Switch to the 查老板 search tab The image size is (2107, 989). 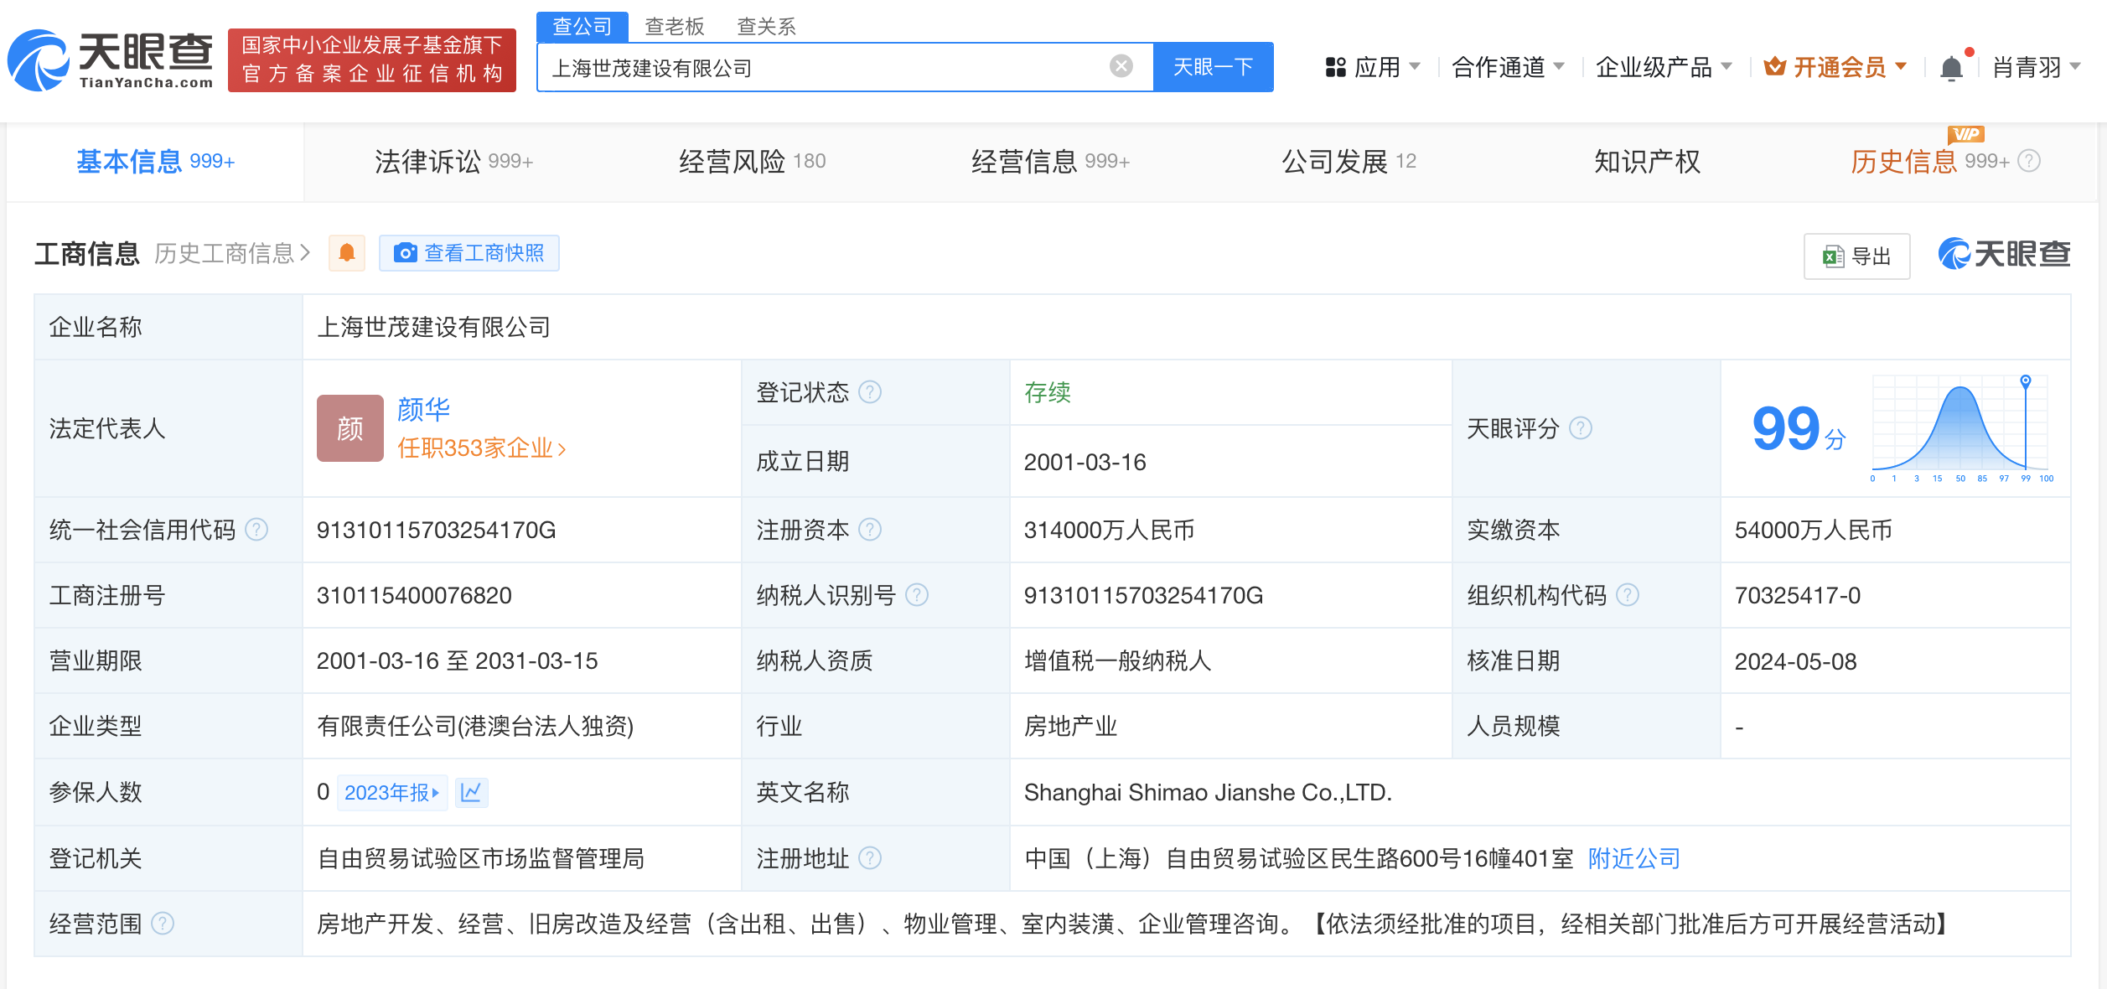point(673,27)
